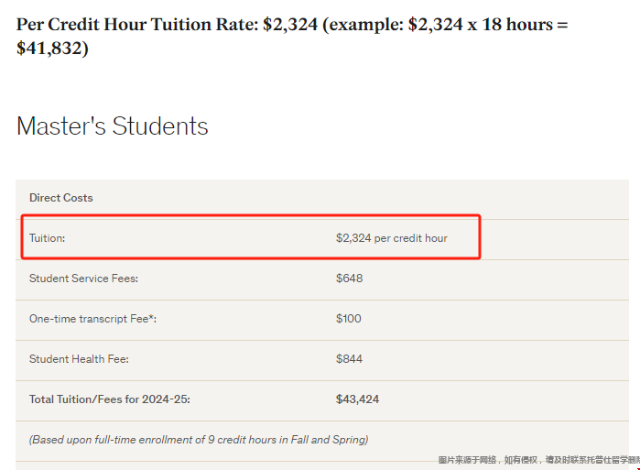The height and width of the screenshot is (470, 640).
Task: Select the $2,324 per credit hour value
Action: [392, 238]
